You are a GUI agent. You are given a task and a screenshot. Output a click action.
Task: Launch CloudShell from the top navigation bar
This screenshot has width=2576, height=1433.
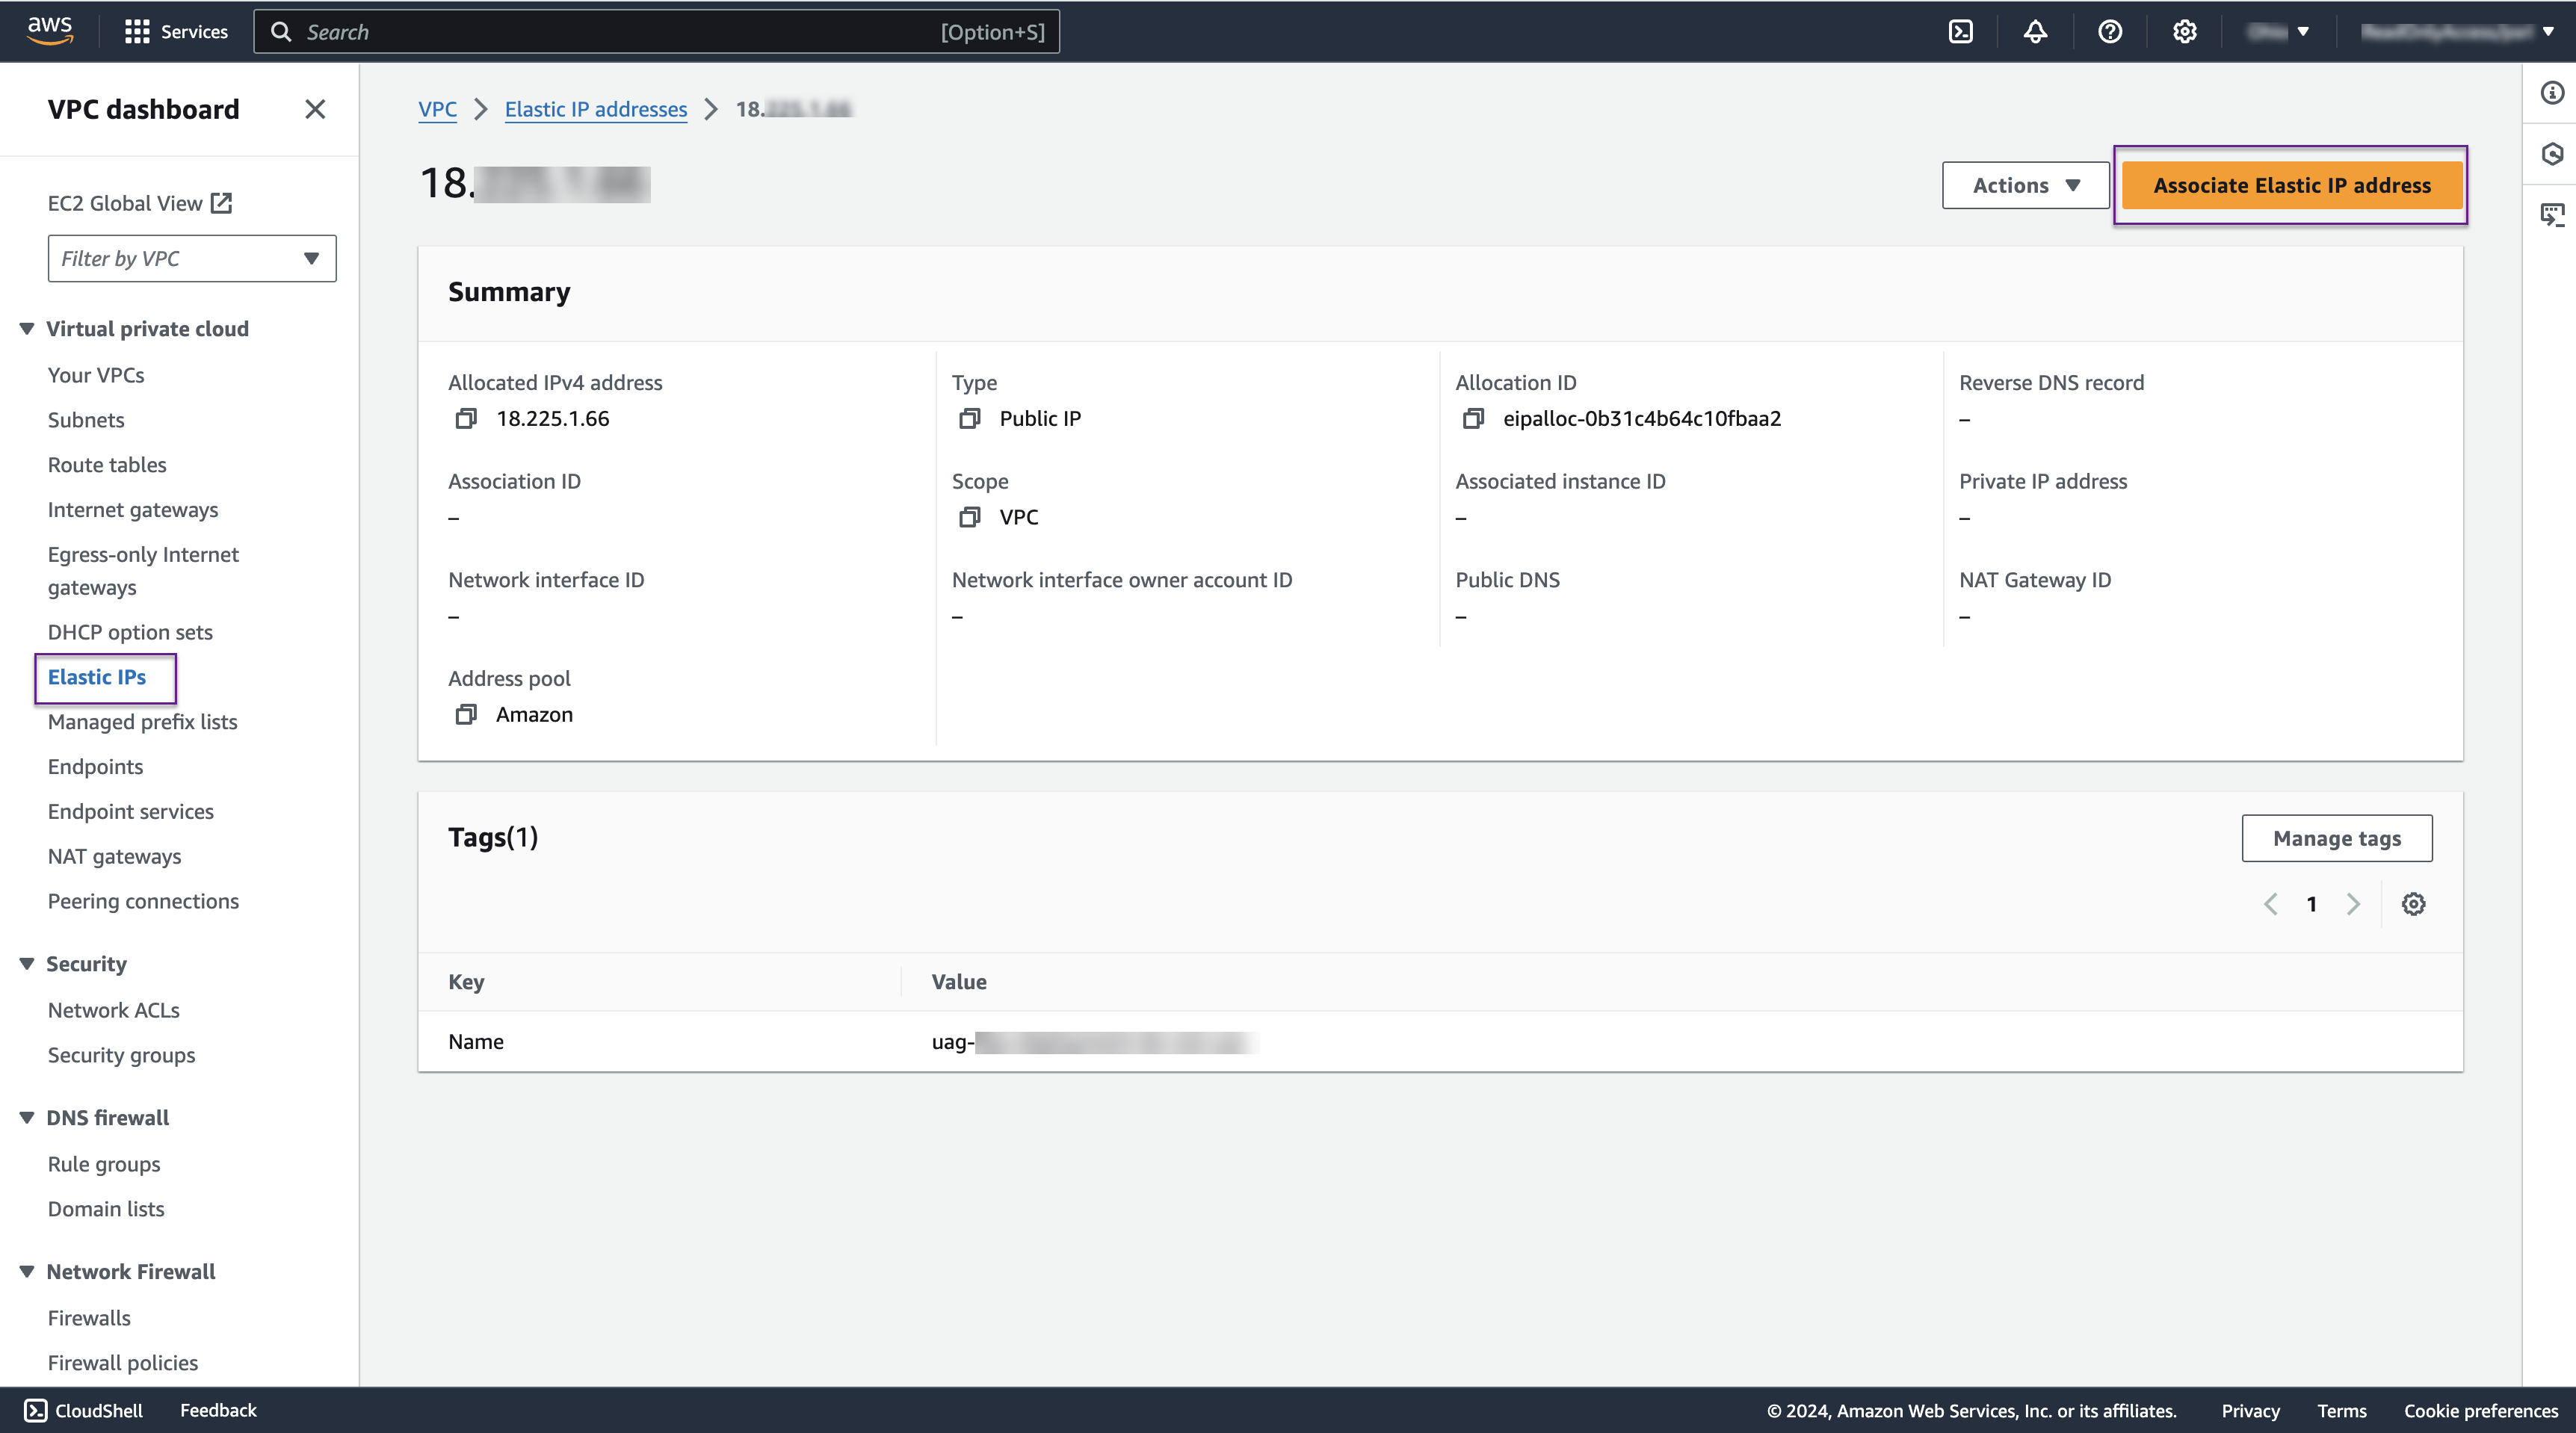[1961, 32]
